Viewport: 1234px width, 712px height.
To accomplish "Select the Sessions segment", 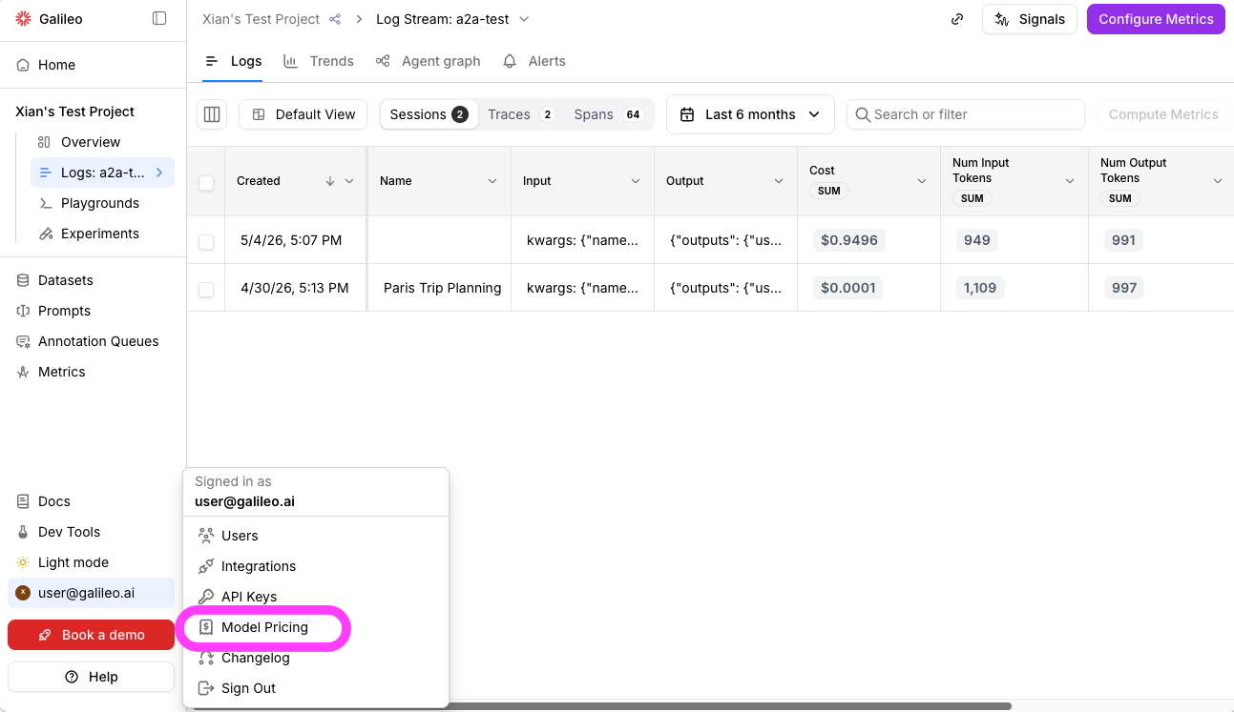I will pyautogui.click(x=429, y=114).
